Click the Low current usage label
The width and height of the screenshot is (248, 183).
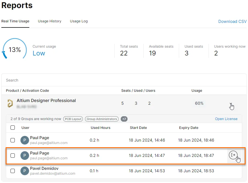click(39, 53)
